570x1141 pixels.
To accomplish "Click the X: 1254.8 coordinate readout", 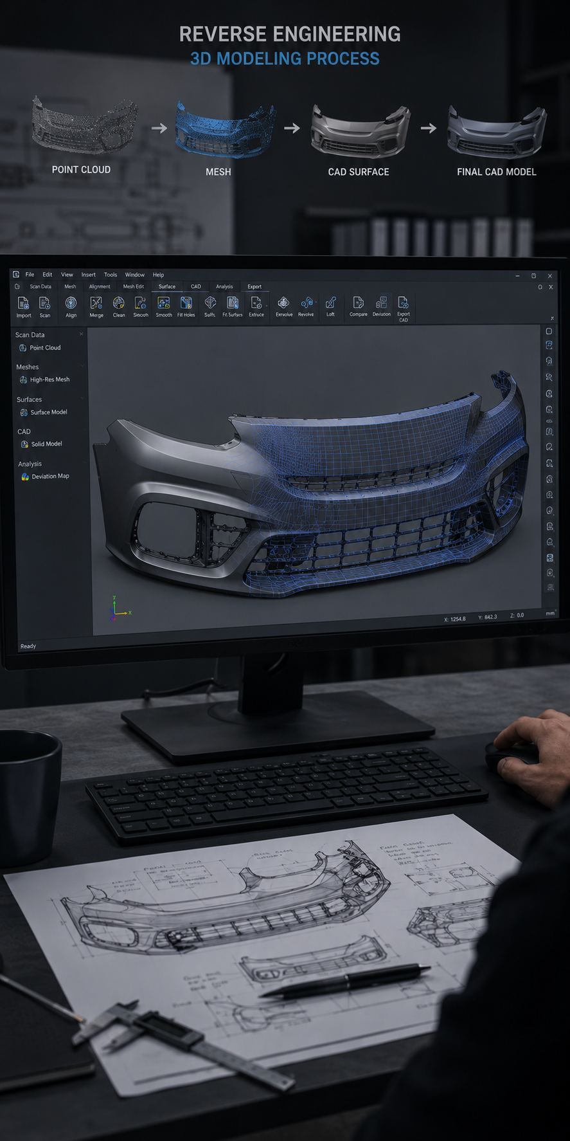I will (x=454, y=619).
